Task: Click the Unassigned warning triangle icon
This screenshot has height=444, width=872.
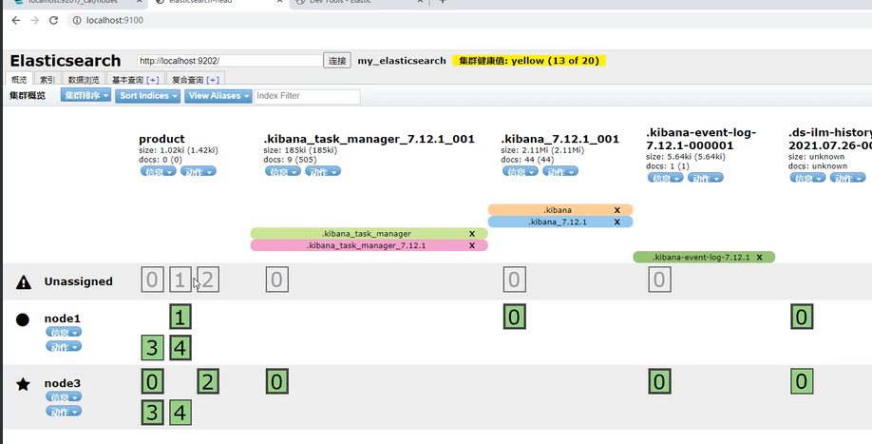Action: pyautogui.click(x=24, y=282)
